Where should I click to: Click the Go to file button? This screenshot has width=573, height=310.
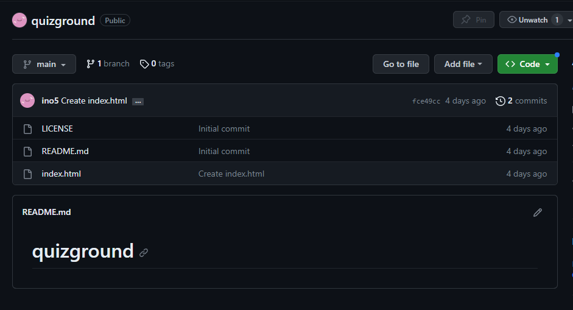point(401,64)
